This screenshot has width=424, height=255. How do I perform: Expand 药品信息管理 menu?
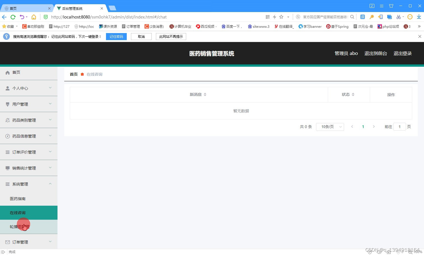tap(29, 136)
